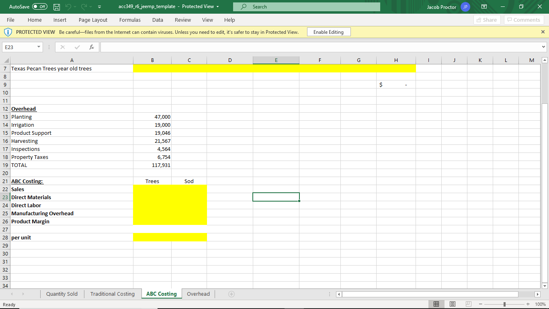Click the Texas Pecan Trees cell
Viewport: 549px width, 309px height.
72,68
